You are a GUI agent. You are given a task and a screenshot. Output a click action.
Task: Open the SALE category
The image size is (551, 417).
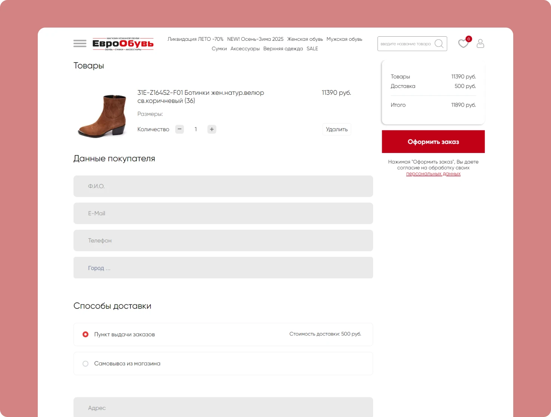pyautogui.click(x=312, y=49)
